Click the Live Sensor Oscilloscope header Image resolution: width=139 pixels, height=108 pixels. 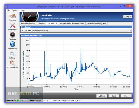pos(76,35)
